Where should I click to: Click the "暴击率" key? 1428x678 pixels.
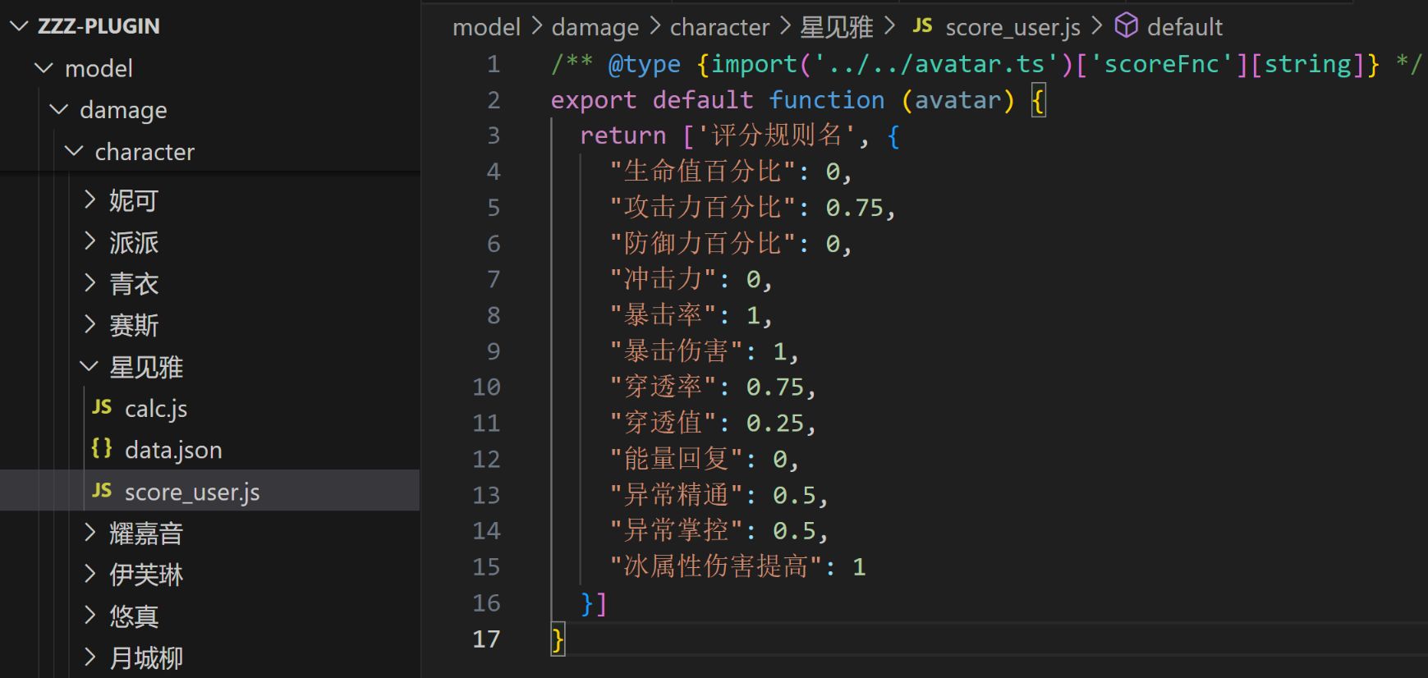663,315
